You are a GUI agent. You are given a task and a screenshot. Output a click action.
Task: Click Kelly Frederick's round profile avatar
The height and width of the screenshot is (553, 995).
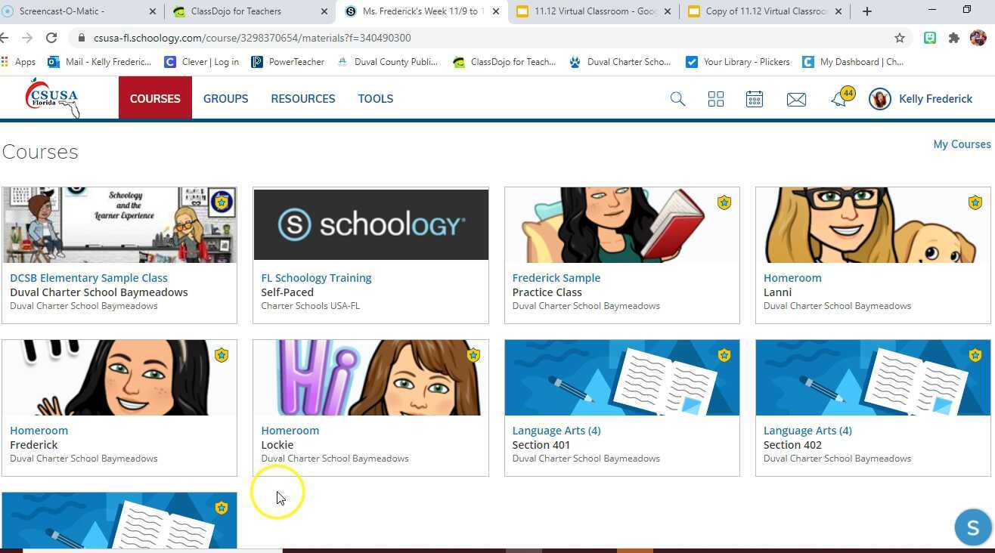(880, 99)
